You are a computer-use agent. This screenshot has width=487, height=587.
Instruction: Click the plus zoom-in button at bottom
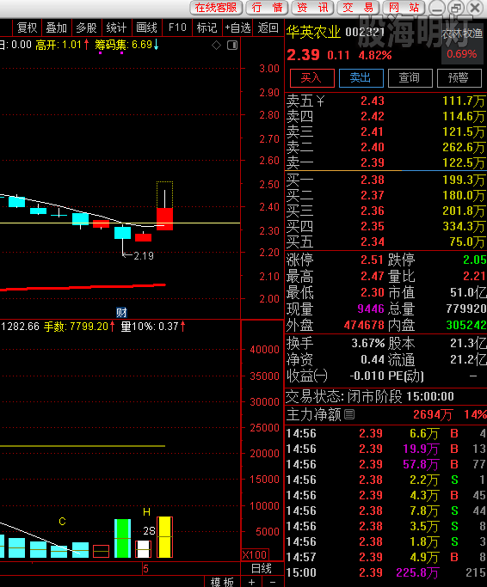click(251, 582)
